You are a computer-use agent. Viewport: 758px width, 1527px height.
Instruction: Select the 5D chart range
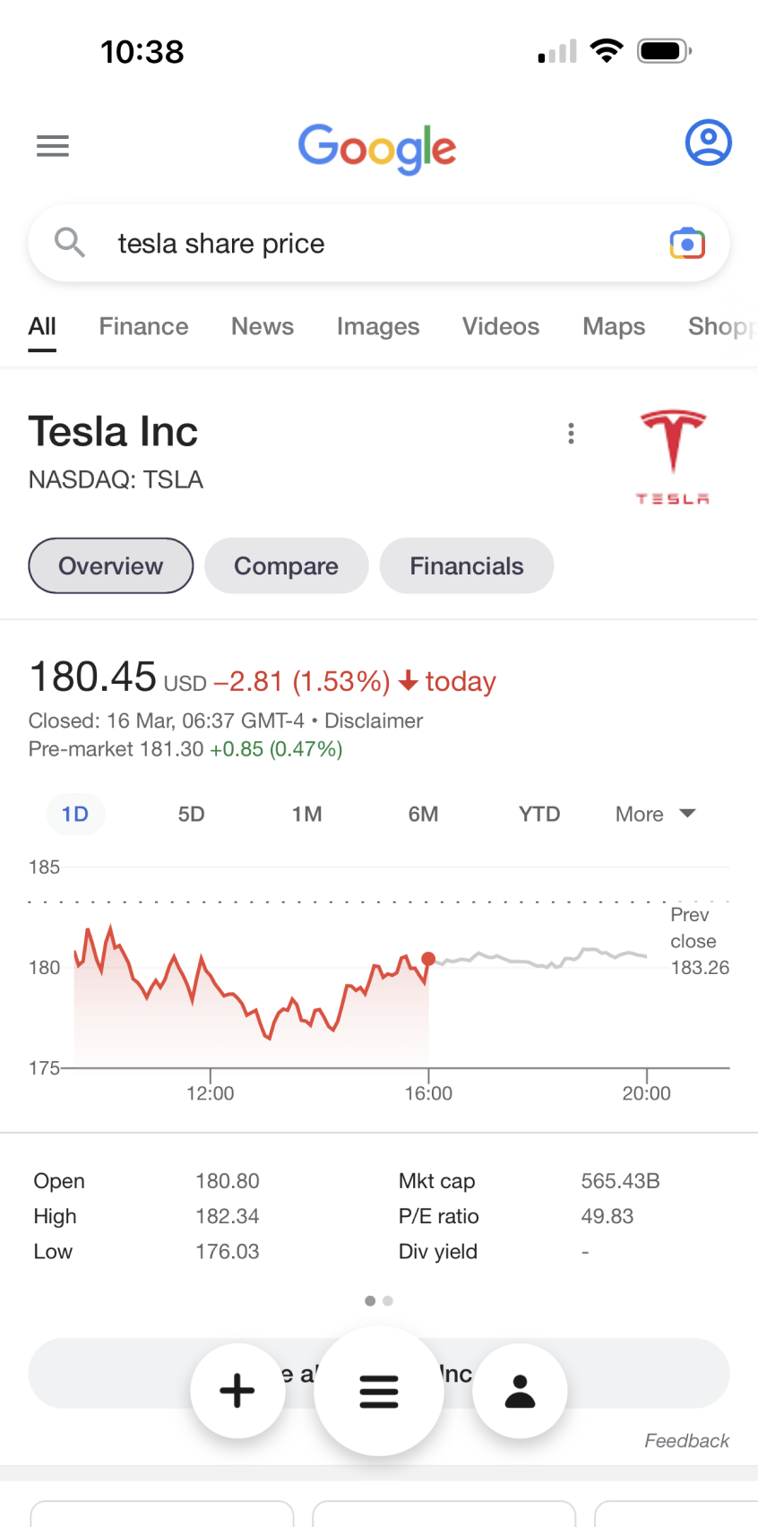191,814
